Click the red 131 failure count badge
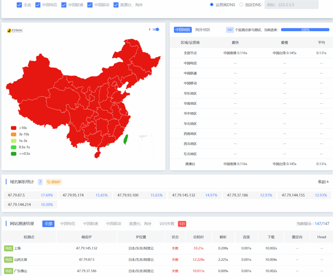The image size is (333, 276). pyautogui.click(x=182, y=224)
